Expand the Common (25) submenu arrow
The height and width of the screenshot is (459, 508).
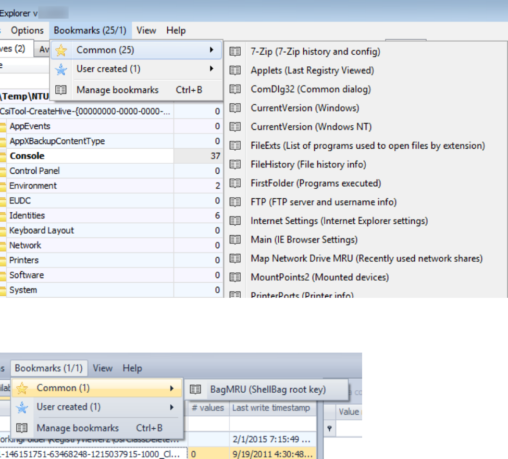click(x=212, y=50)
